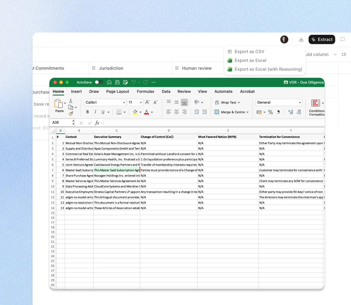Open the Automate ribbon tab

tap(223, 91)
